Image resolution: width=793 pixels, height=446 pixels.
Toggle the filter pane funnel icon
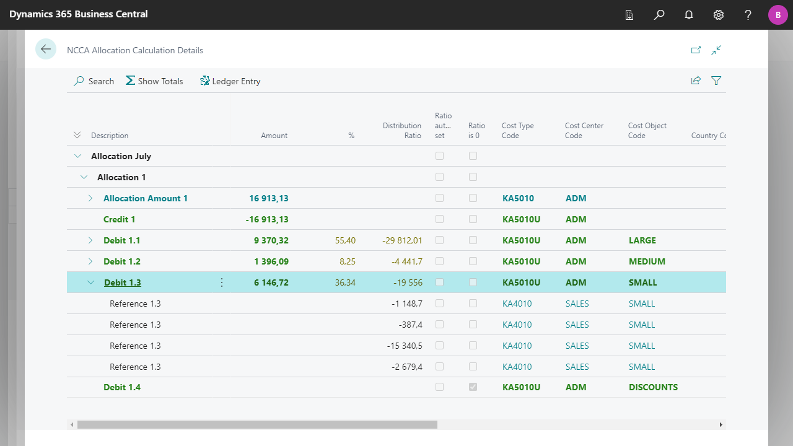tap(716, 81)
